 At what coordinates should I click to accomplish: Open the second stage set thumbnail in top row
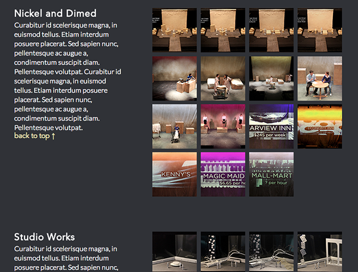click(x=223, y=30)
